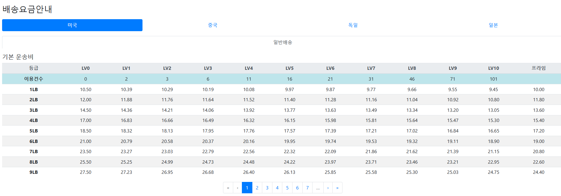Go to pagination page 5
The width and height of the screenshot is (561, 196).
[x=287, y=188]
